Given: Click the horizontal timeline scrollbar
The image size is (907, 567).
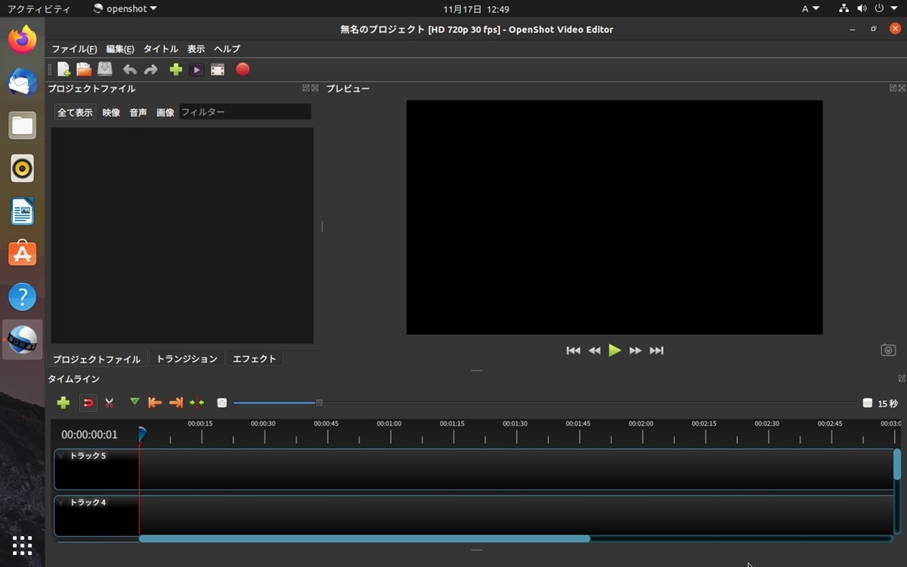Looking at the screenshot, I should (x=364, y=538).
